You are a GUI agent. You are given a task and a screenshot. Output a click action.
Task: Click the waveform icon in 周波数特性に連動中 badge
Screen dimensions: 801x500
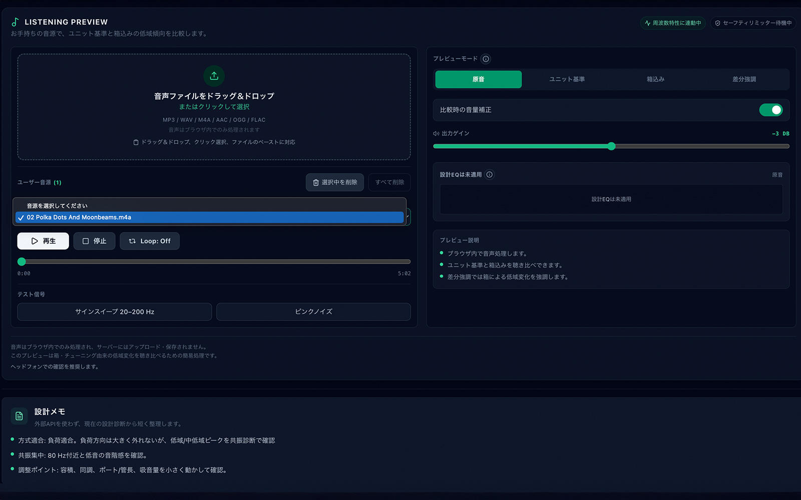[x=648, y=23]
